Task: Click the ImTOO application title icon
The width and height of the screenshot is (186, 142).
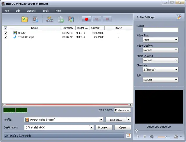Action: pos(3,3)
